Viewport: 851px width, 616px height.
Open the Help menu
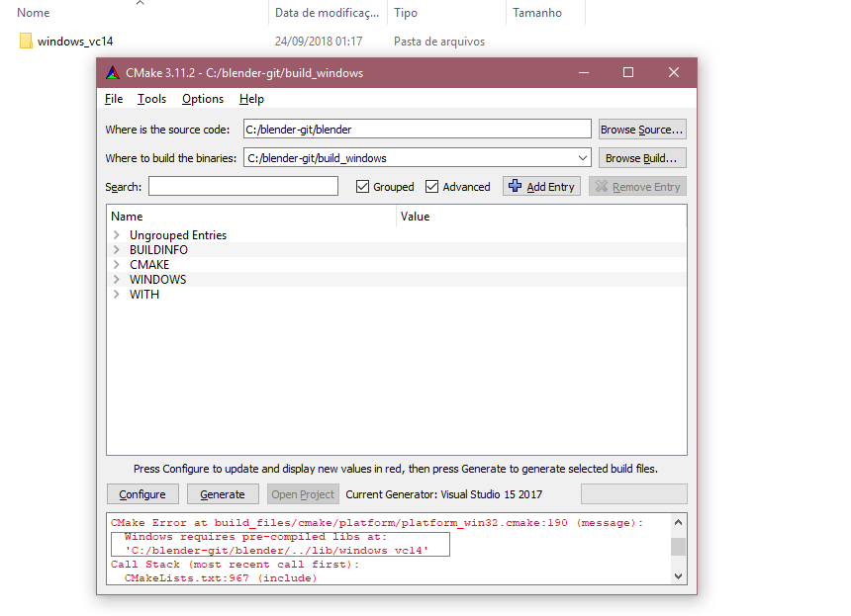(251, 99)
